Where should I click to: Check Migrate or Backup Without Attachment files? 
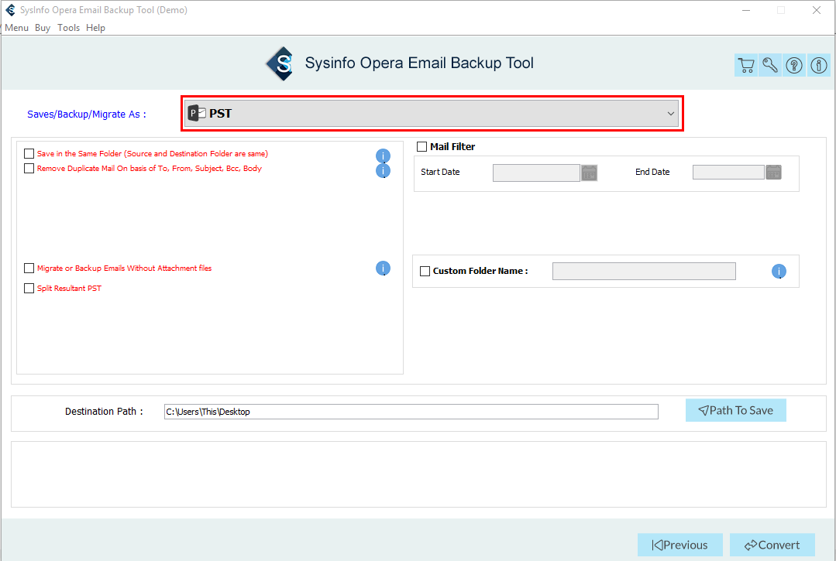29,269
